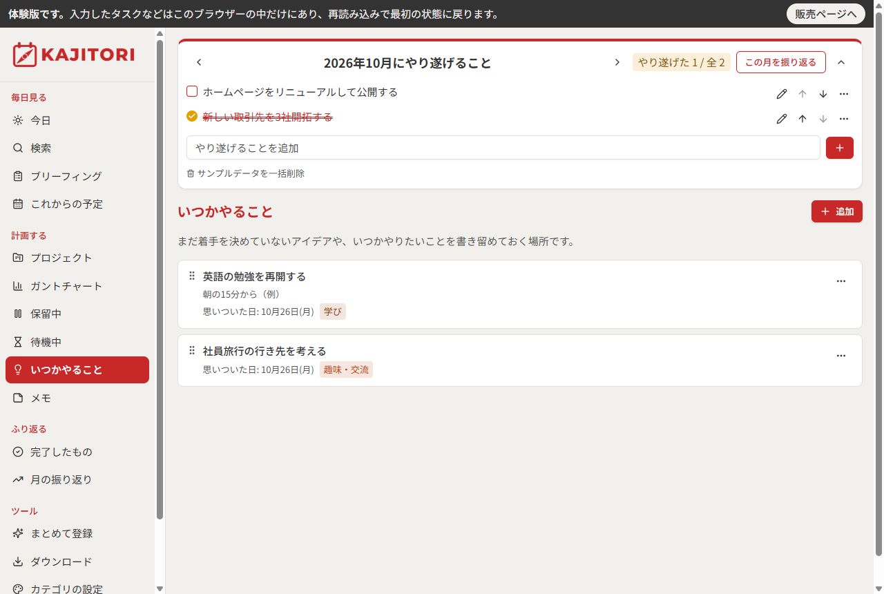Click the 趣味・交流 tag
This screenshot has height=594, width=884.
tap(346, 370)
